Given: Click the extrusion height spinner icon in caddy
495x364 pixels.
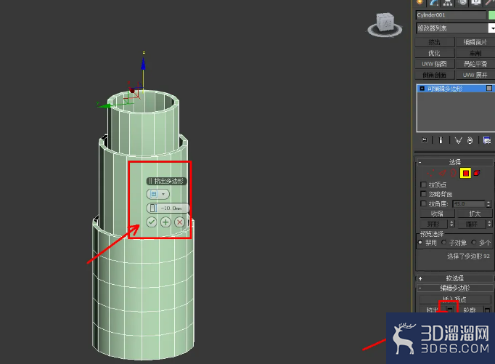Looking at the screenshot, I should (153, 209).
